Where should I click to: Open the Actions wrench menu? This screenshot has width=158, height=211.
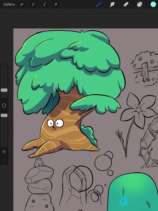pyautogui.click(x=22, y=4)
